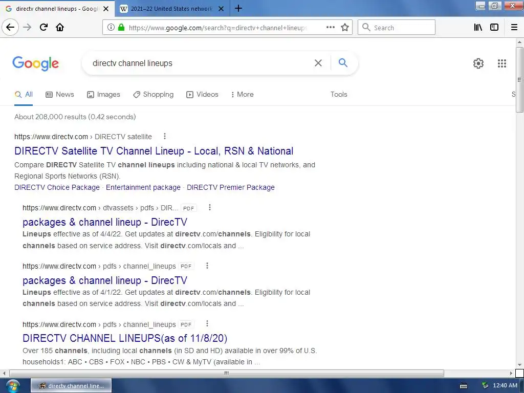524x393 pixels.
Task: Open packages & channel lineup effective 4/4/22
Action: [104, 222]
